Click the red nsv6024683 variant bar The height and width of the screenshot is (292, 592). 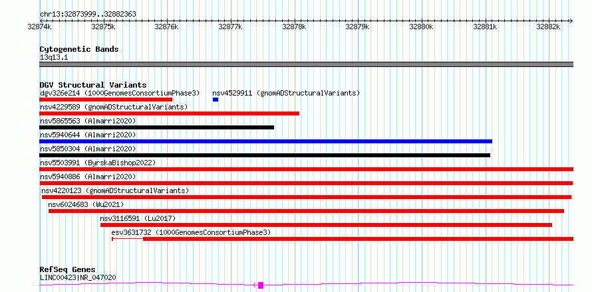306,211
